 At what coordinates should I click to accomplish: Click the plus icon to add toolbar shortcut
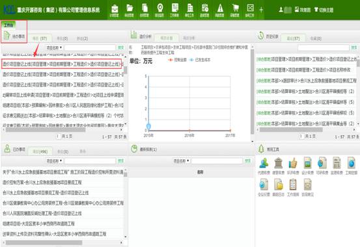[x=261, y=10]
